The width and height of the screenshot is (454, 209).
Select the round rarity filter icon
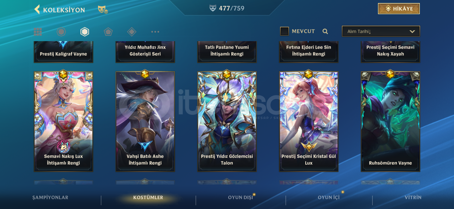tap(61, 32)
